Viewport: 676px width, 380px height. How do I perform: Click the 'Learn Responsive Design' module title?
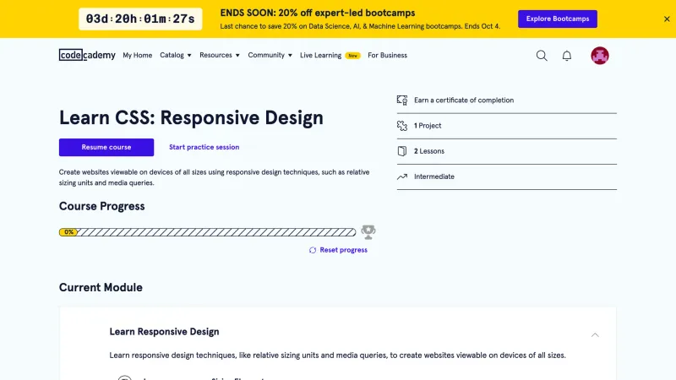click(164, 332)
